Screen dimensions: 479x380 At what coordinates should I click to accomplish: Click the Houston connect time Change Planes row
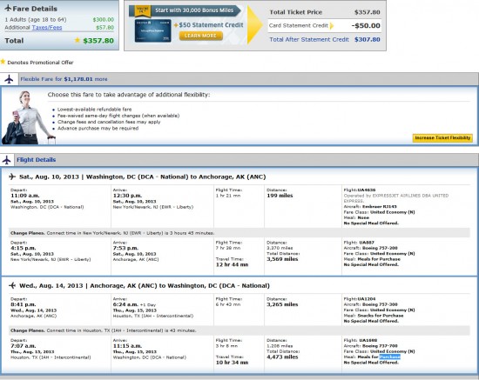click(x=239, y=330)
